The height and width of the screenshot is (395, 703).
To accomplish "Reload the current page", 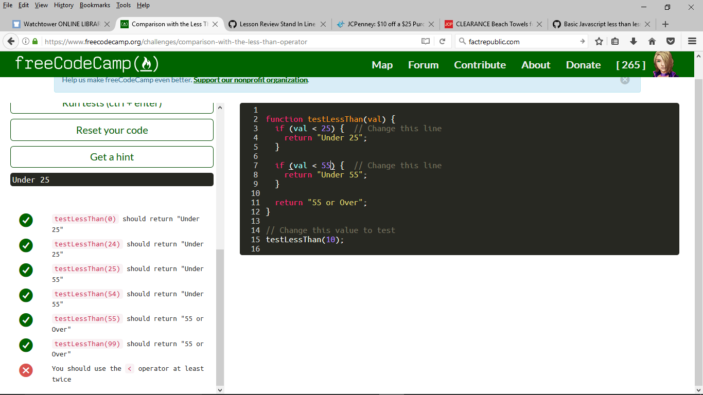I will click(x=441, y=41).
